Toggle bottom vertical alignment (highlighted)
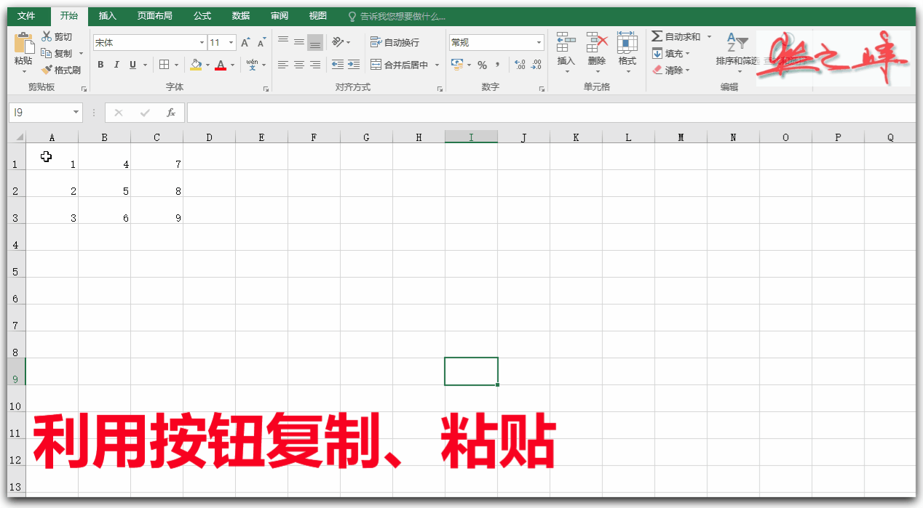 click(315, 42)
